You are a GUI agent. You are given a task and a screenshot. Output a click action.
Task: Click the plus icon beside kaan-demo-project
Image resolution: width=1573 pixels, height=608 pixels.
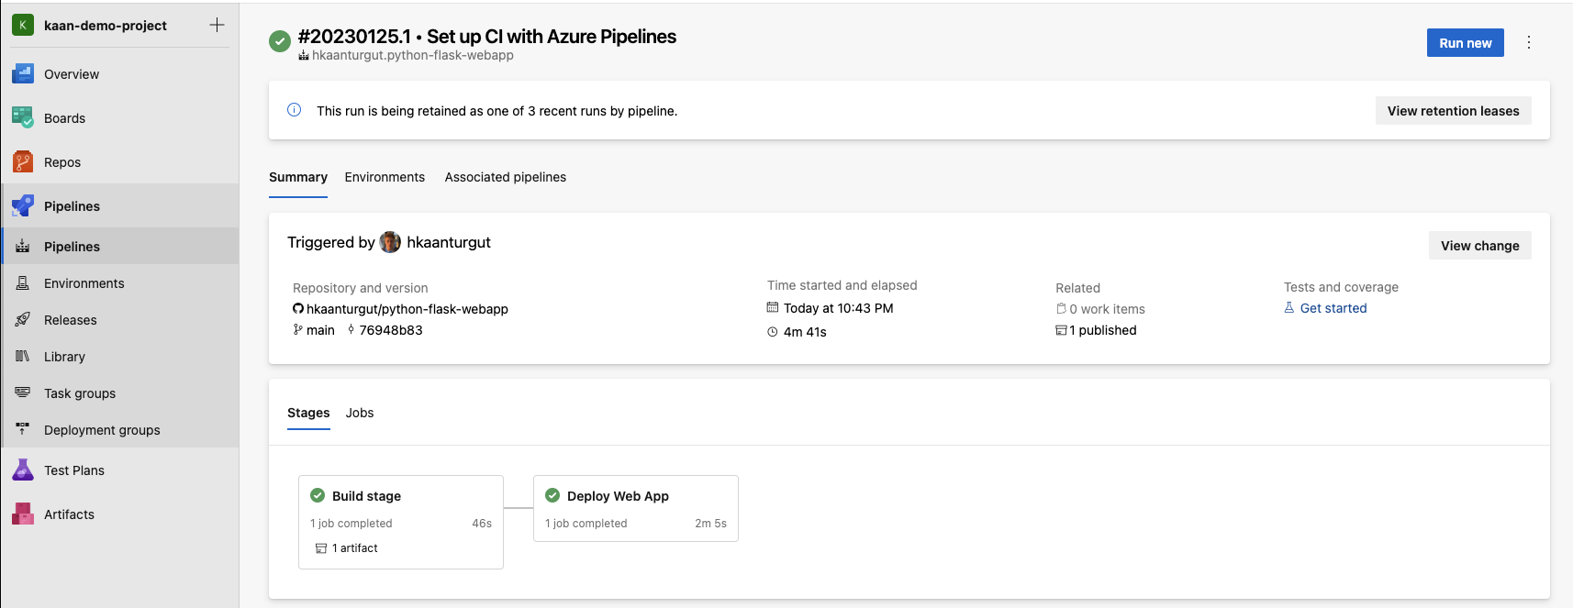pyautogui.click(x=217, y=26)
